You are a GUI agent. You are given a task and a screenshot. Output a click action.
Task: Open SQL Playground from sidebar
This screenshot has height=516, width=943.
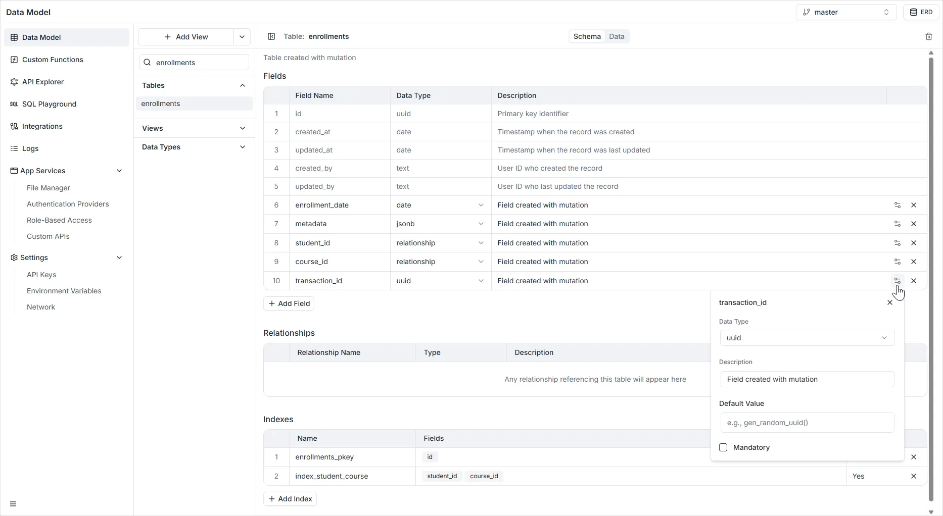(49, 104)
